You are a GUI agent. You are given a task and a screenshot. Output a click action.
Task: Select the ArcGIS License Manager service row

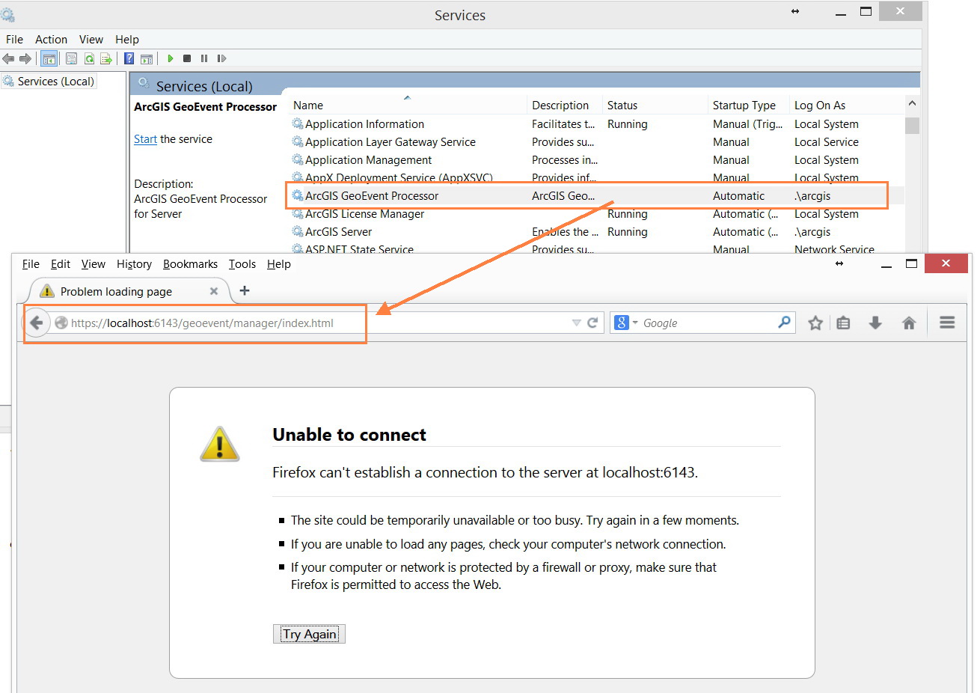click(x=596, y=214)
